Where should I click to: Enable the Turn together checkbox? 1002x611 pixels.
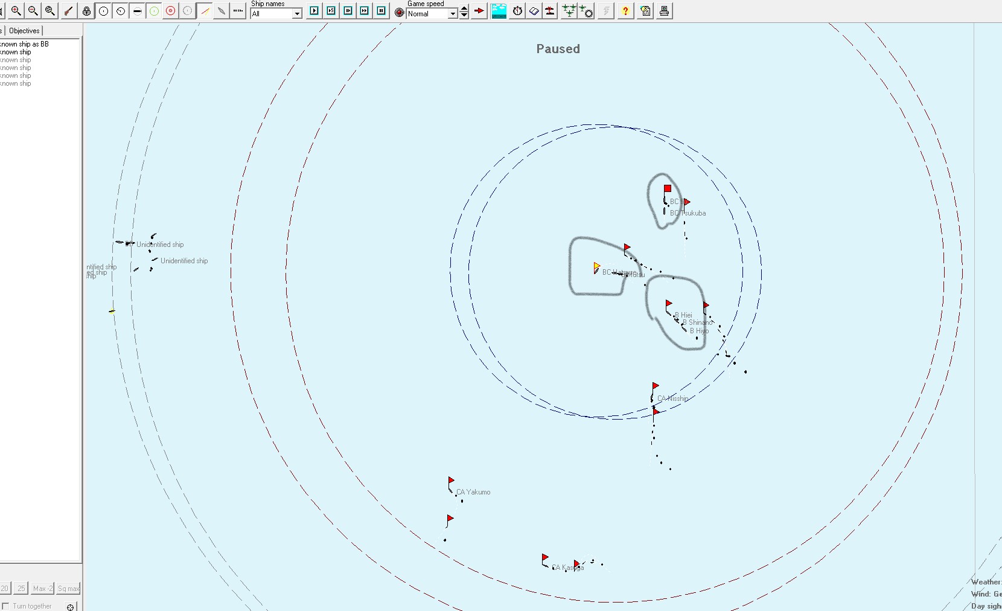click(5, 606)
